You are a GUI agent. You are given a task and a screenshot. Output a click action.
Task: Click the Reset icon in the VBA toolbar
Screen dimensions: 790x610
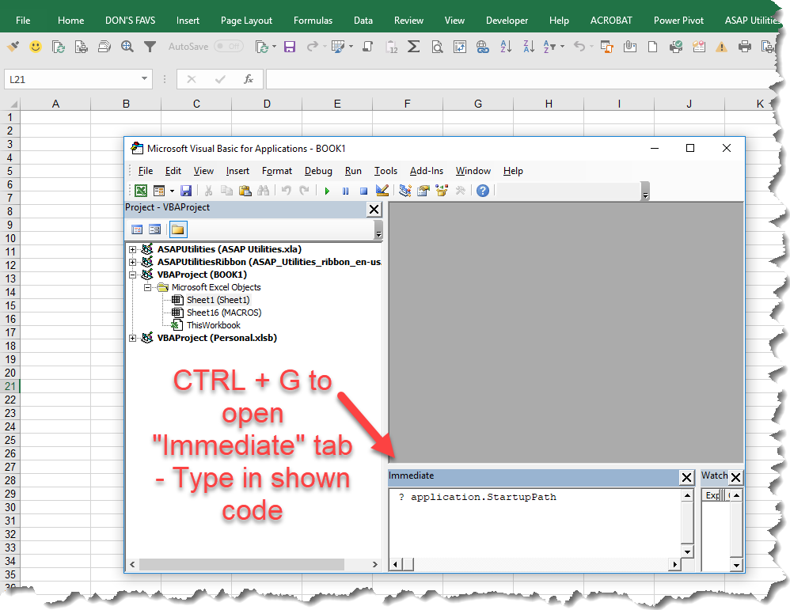coord(365,190)
